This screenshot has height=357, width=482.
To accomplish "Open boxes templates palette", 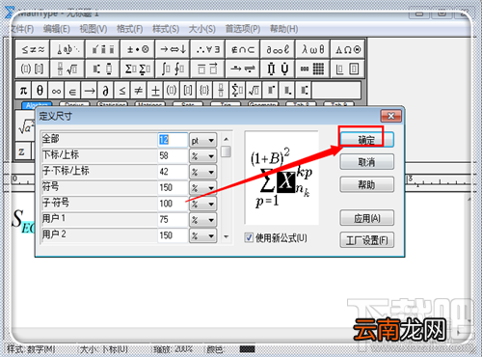I will (x=348, y=69).
